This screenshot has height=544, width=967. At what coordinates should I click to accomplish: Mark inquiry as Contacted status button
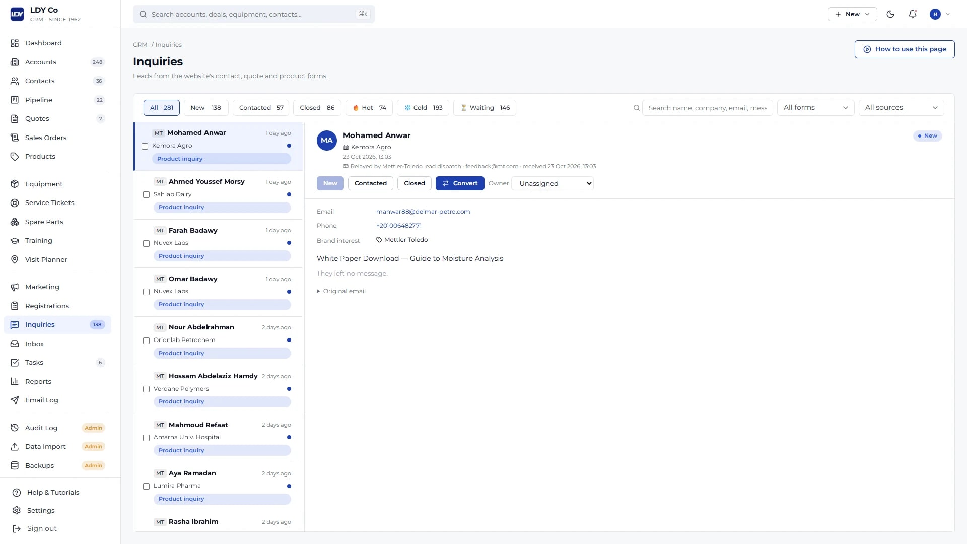click(x=371, y=183)
